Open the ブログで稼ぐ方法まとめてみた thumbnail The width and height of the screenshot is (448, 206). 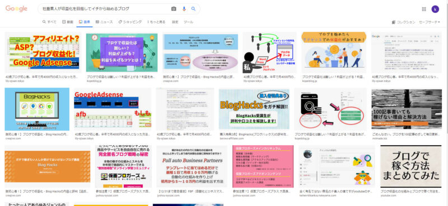point(411,166)
